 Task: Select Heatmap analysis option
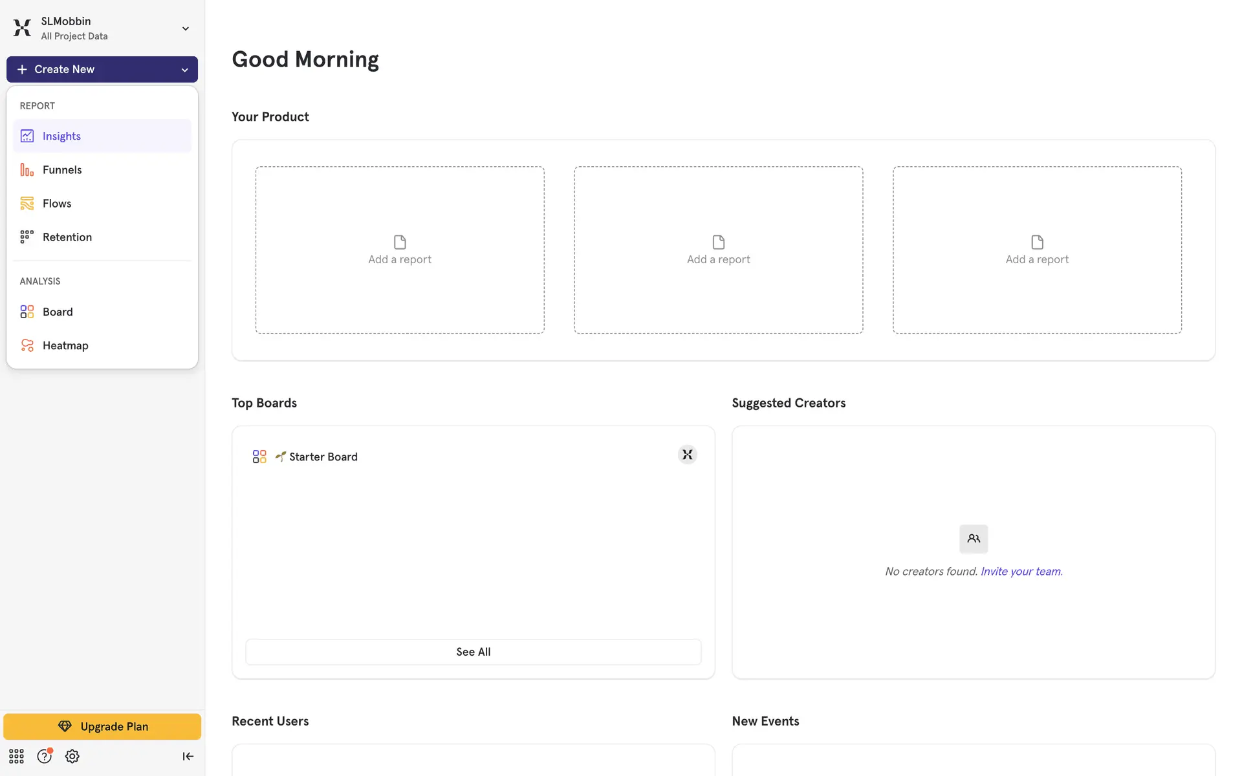pos(65,345)
